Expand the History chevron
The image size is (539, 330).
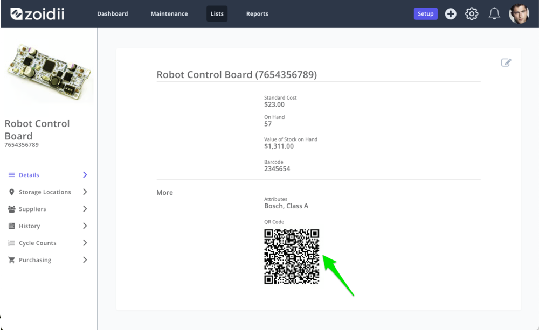(x=85, y=226)
